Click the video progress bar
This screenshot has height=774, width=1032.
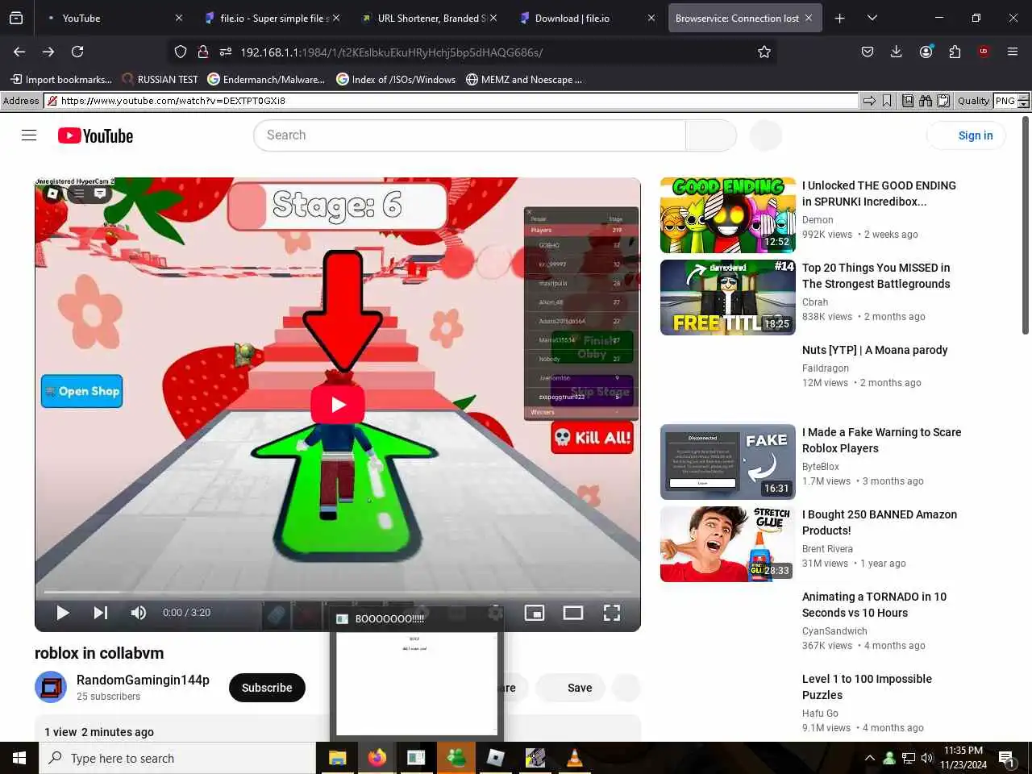338,593
